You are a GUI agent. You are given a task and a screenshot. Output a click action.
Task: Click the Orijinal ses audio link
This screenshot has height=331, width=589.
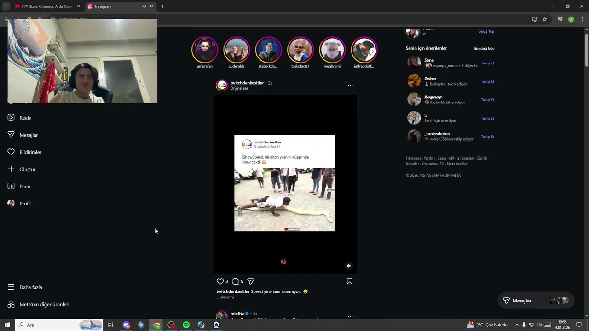pyautogui.click(x=239, y=88)
